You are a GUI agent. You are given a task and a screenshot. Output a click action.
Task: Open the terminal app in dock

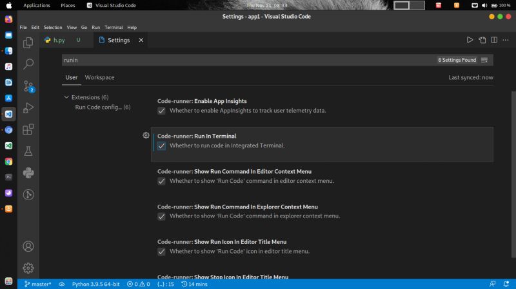tap(8, 177)
